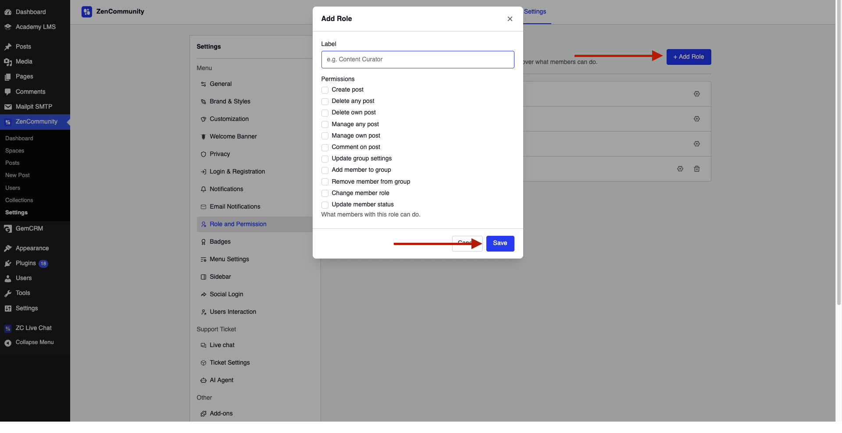Viewport: 842px width, 433px height.
Task: Tick the Create post checkbox
Action: point(325,90)
